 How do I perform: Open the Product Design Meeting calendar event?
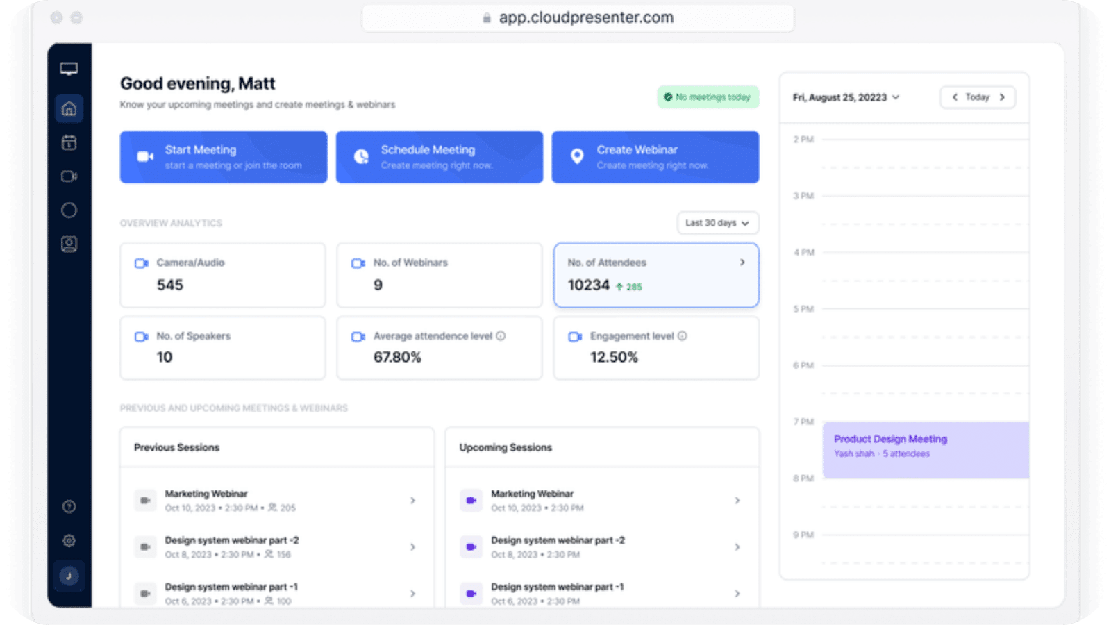pos(926,450)
